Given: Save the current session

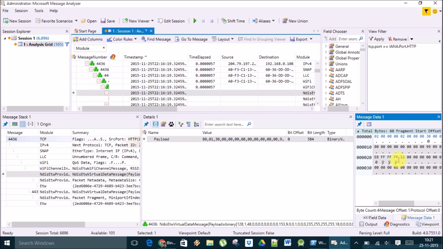Looking at the screenshot, I should coord(108,21).
